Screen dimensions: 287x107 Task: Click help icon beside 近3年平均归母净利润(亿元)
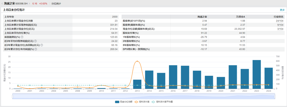point(35,41)
